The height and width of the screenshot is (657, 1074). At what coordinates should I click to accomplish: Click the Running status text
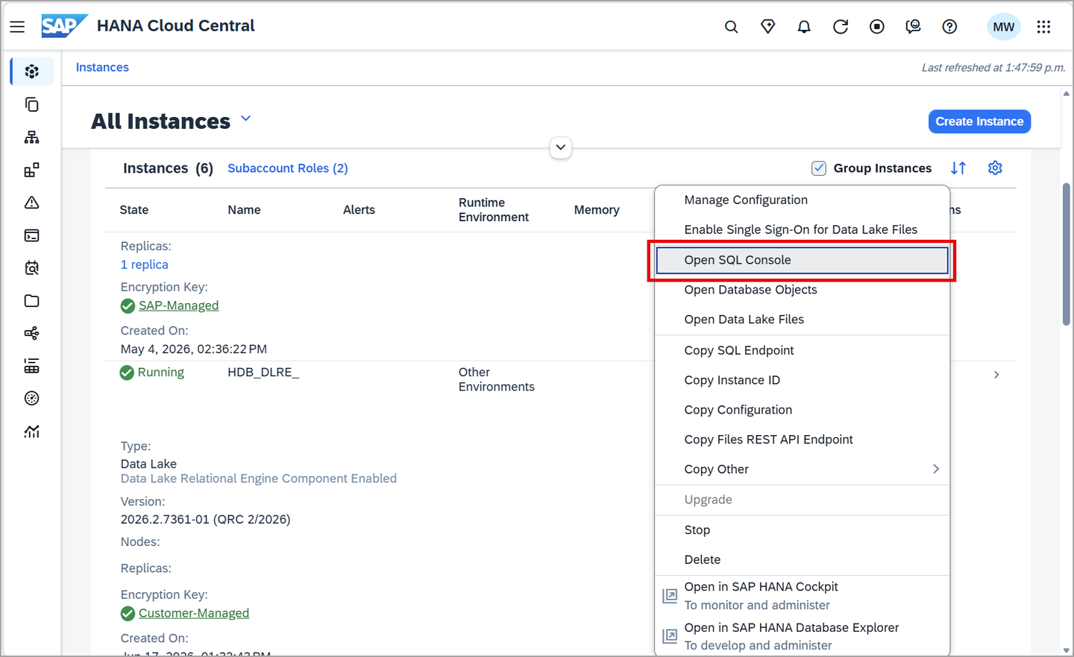[x=160, y=372]
